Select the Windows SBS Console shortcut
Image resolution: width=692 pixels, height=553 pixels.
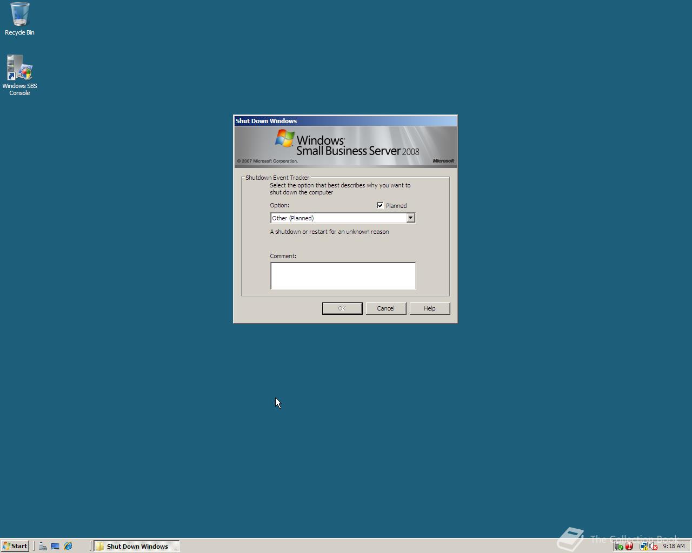pyautogui.click(x=19, y=75)
